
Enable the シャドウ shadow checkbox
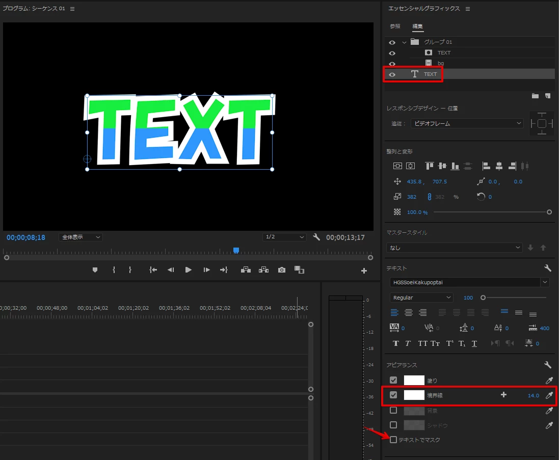coord(393,425)
